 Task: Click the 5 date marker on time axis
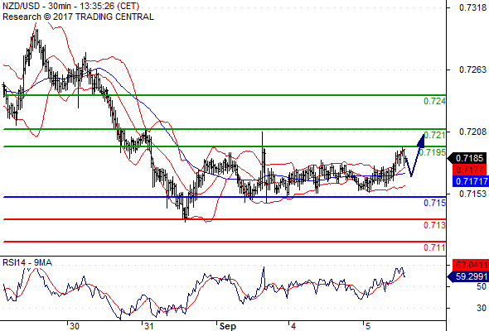coord(368,326)
